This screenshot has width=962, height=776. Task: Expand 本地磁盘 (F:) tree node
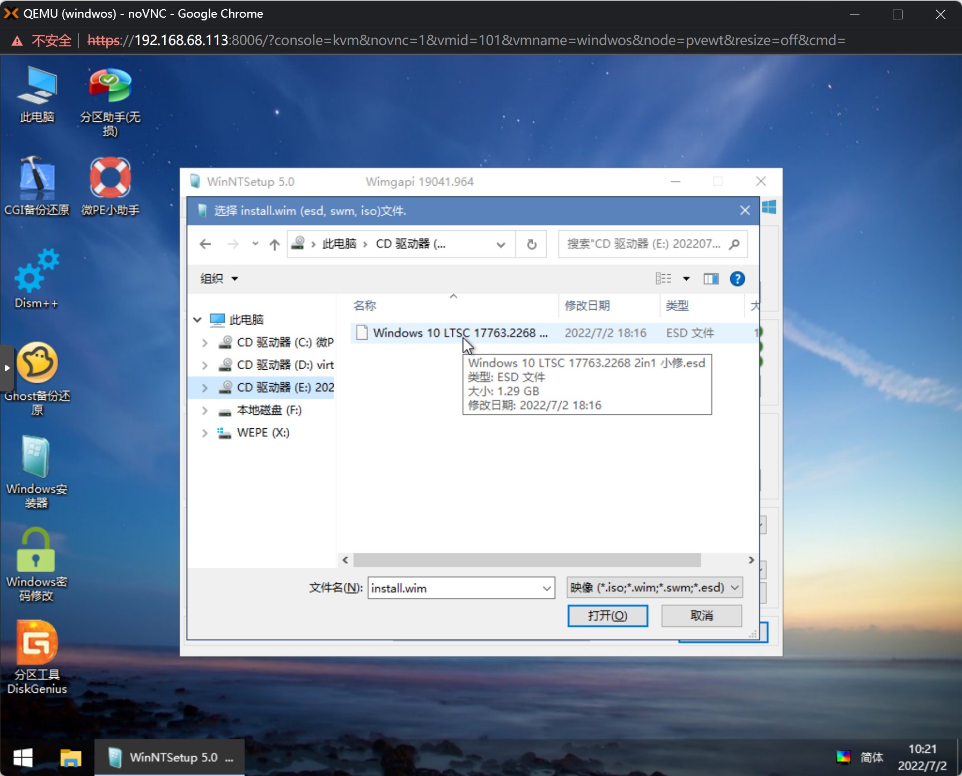tap(205, 411)
